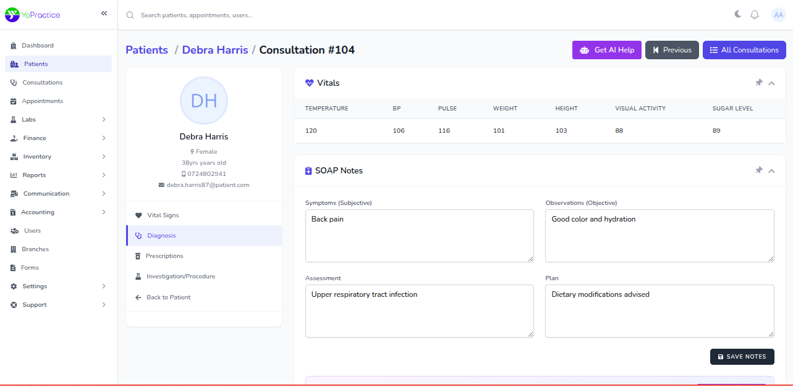Open notifications bell icon
This screenshot has height=387, width=793.
755,15
